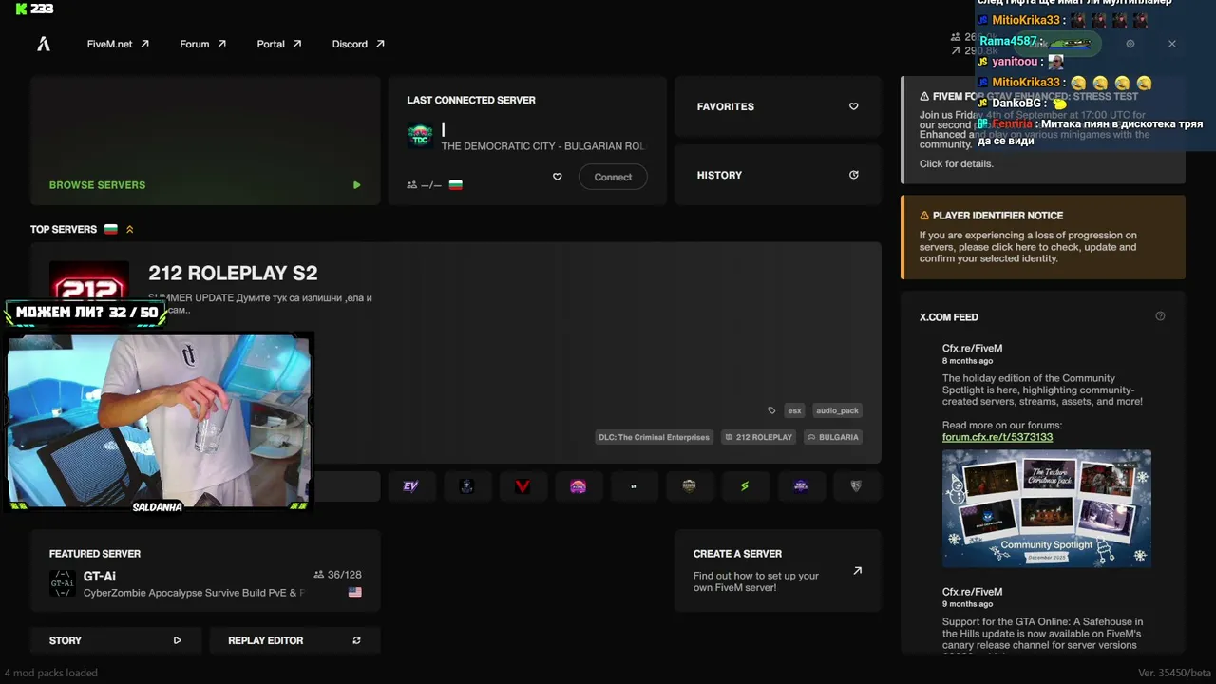Screen dimensions: 1216x684
Task: Click the X.com Feed help icon
Action: 1160,316
